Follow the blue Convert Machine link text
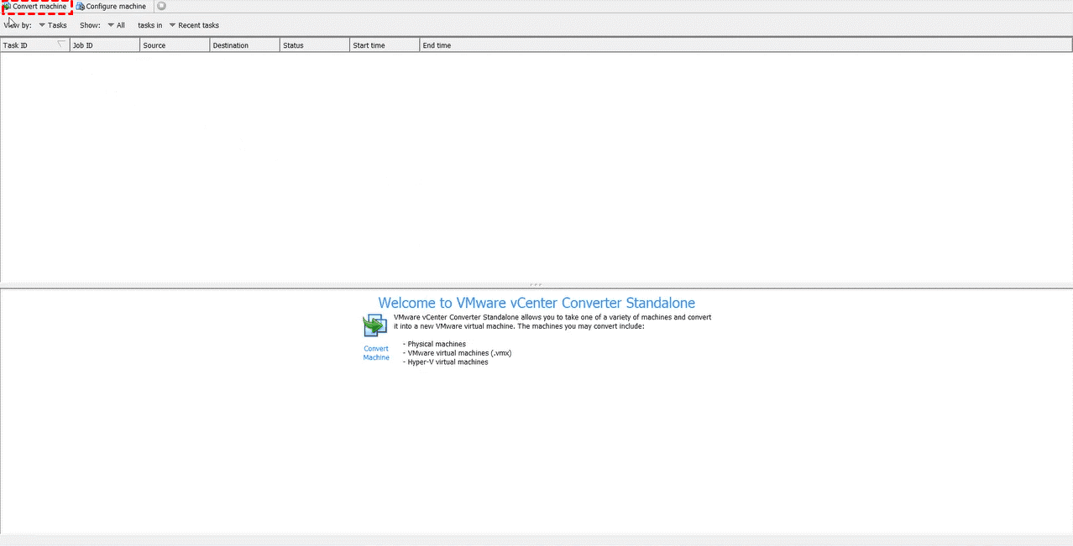 point(376,353)
